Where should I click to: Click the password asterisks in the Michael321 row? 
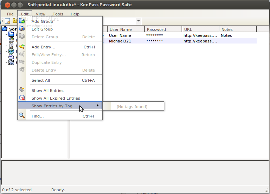(x=154, y=41)
